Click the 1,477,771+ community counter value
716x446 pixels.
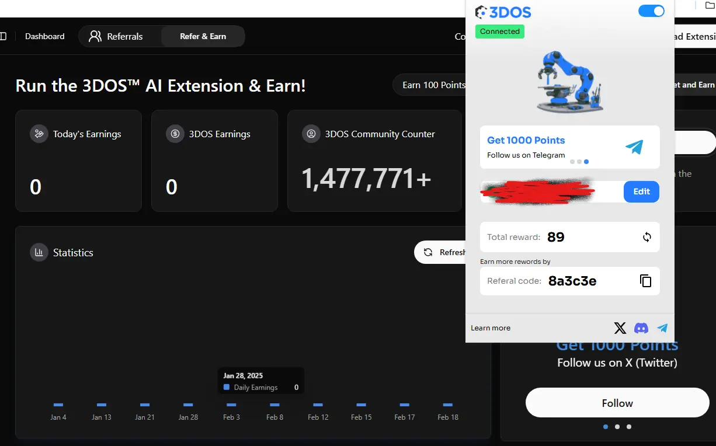point(366,179)
